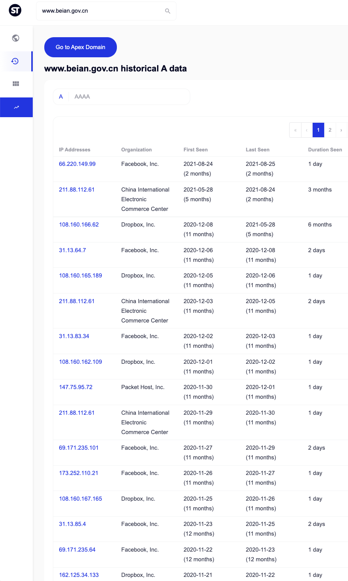
Task: Open the globe DNS sidebar icon
Action: pos(16,38)
